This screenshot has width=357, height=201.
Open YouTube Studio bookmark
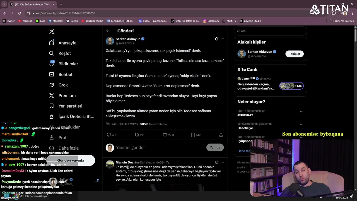(92, 21)
